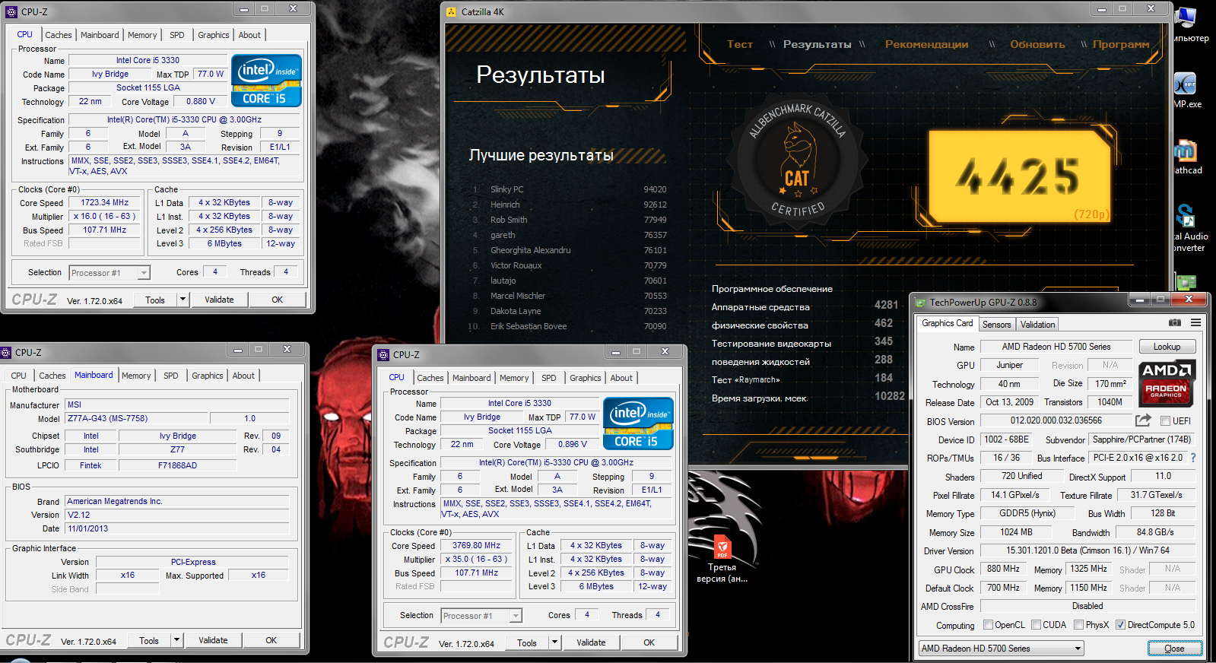The width and height of the screenshot is (1216, 663).
Task: Expand Tools arrow in the Mainboard CPU-Z window
Action: (x=176, y=640)
